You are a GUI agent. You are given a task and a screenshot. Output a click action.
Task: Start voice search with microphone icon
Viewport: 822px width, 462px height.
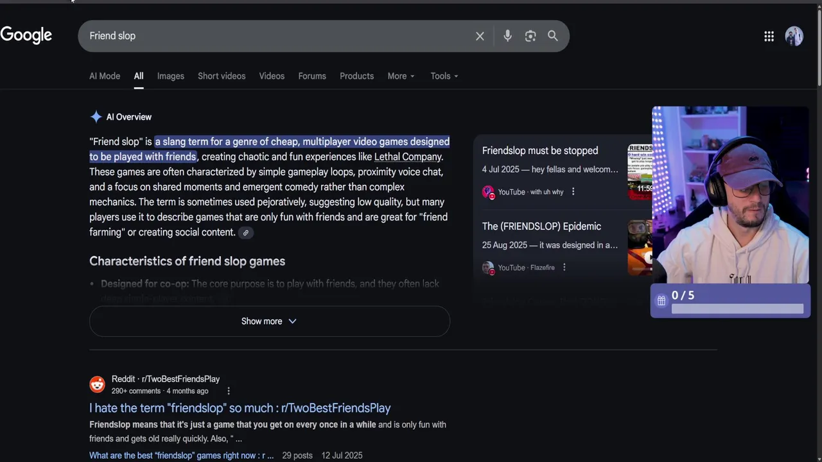[x=507, y=36]
